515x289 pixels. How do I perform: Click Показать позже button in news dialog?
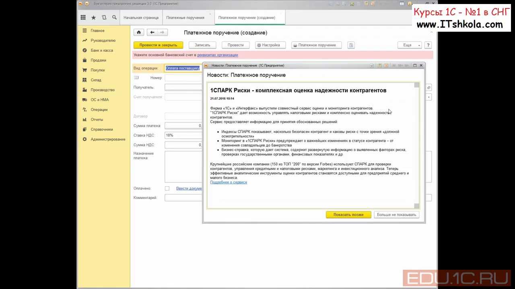(348, 215)
